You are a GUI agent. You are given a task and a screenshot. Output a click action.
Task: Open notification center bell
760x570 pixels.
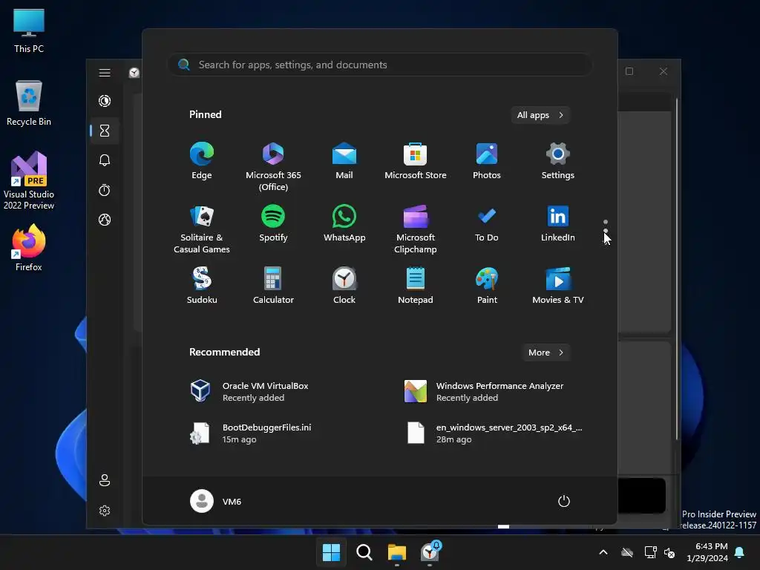[740, 552]
